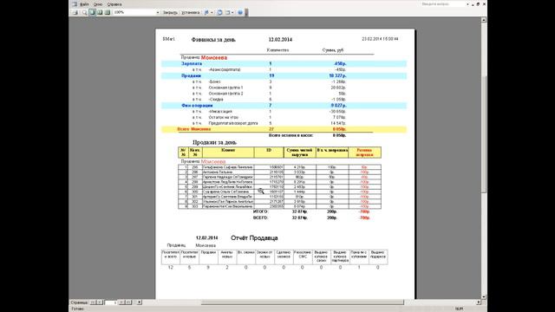The width and height of the screenshot is (555, 312).
Task: Click the 'Всего Моисеева' yellow total row
Action: [x=284, y=129]
